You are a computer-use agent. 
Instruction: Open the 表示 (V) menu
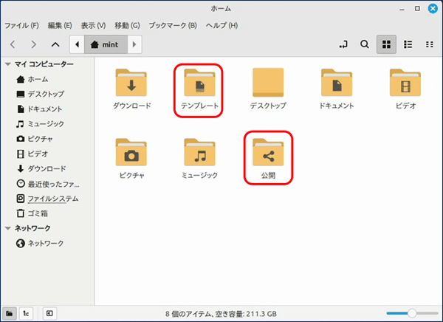(x=93, y=25)
